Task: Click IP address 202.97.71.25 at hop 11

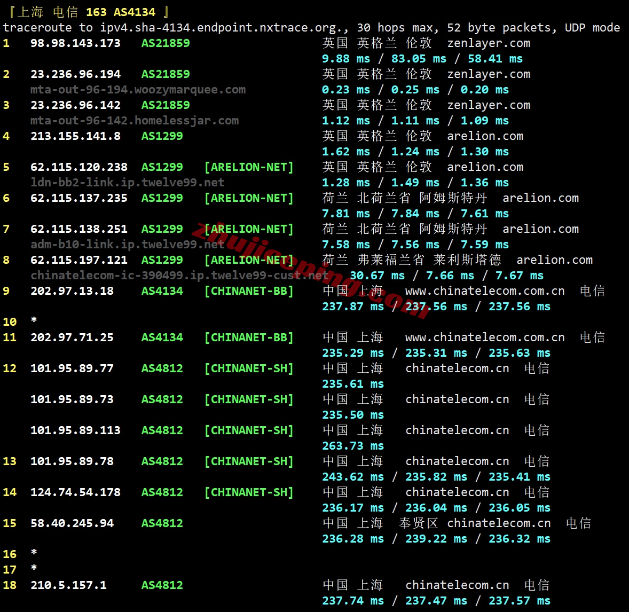Action: pos(72,338)
